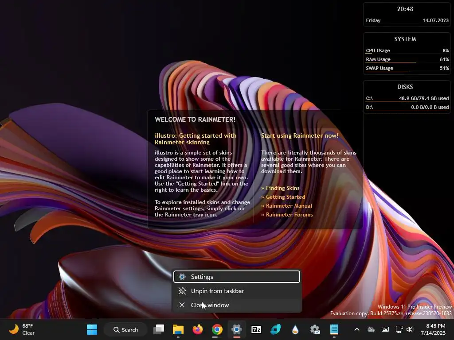
Task: Click the OneDrive cloud tray icon
Action: point(371,329)
